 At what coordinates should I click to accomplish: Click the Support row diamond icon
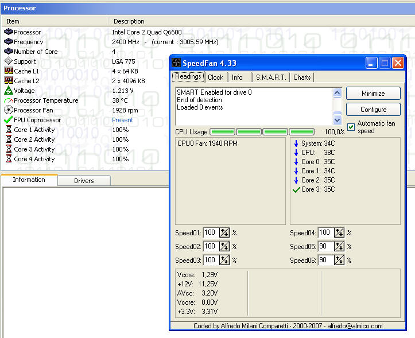[x=9, y=61]
